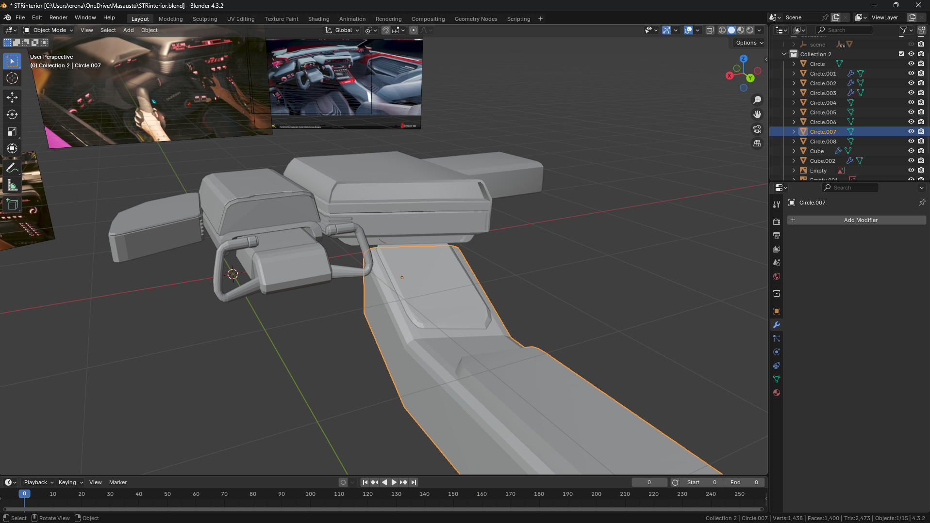Click the Add Cube tool

(x=12, y=205)
